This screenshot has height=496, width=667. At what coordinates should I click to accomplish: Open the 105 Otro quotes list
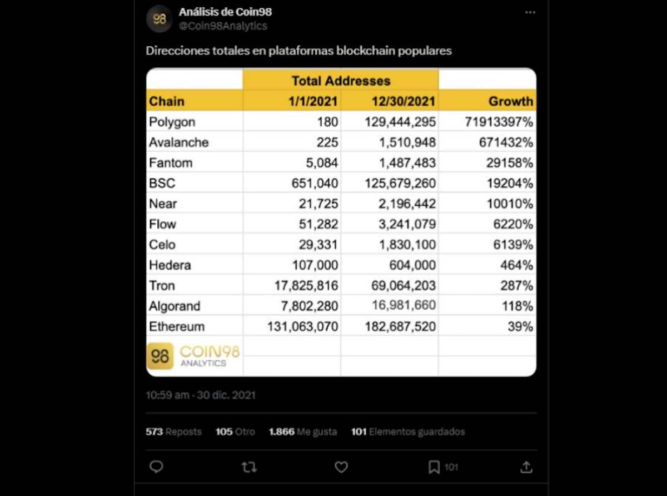pos(235,431)
